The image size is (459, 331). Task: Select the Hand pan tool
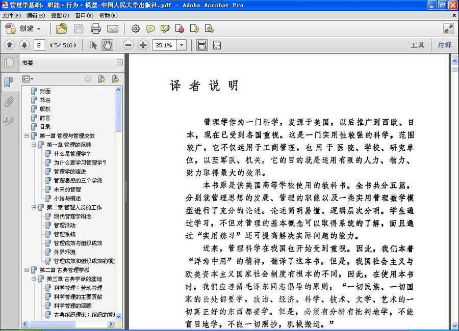coord(107,45)
